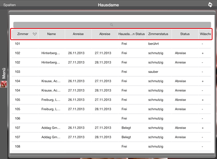Click the magnifier icon in the search bar
This screenshot has width=217, height=159.
111,25
